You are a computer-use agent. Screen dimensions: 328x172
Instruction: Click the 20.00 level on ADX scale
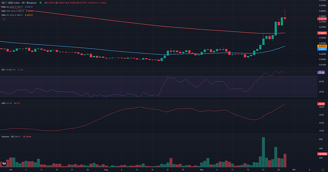point(321,123)
